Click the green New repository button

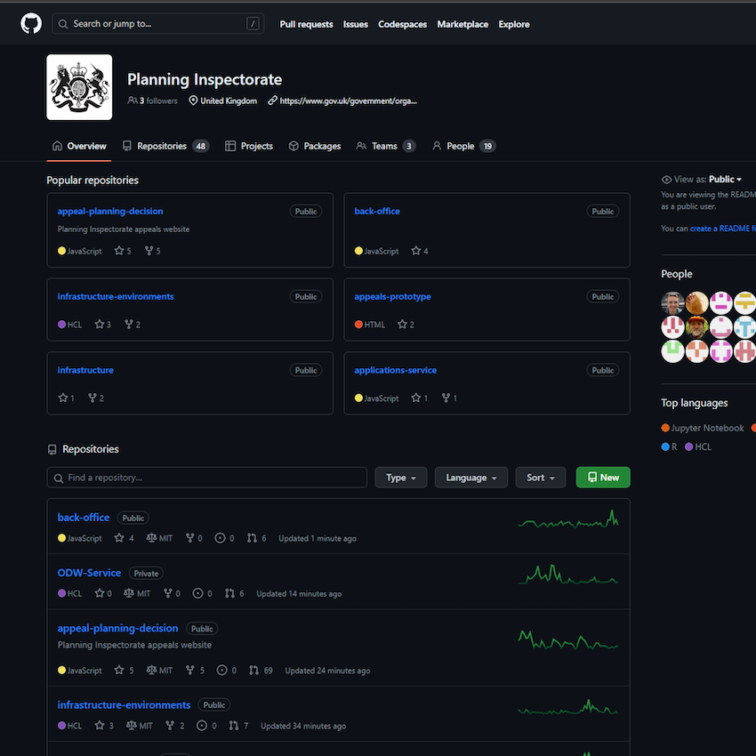coord(603,478)
